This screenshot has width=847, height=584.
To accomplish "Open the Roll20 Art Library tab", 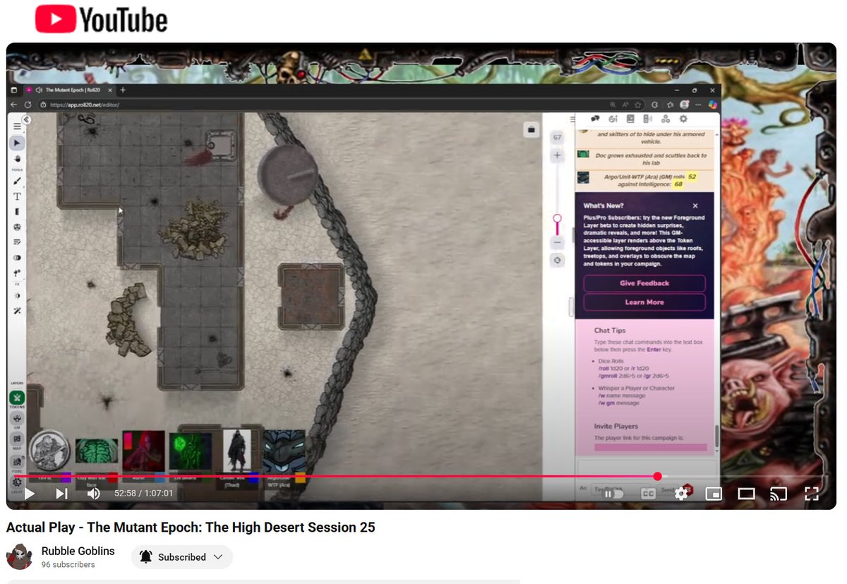I will click(x=613, y=119).
